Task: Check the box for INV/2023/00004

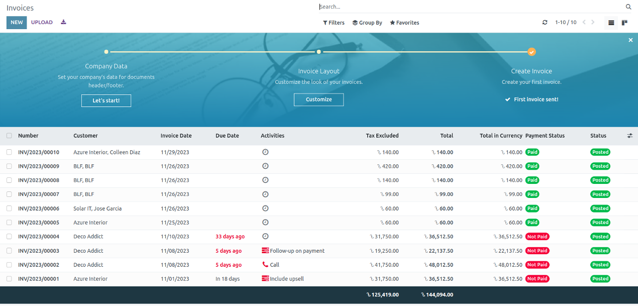Action: [9, 237]
